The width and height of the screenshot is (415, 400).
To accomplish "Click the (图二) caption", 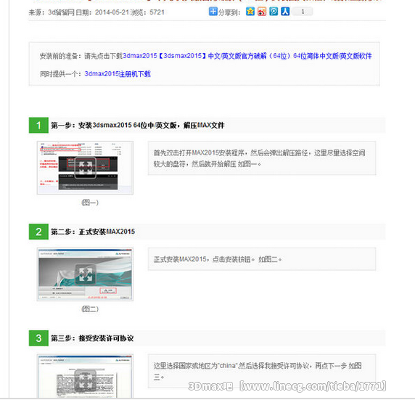I will coord(90,309).
